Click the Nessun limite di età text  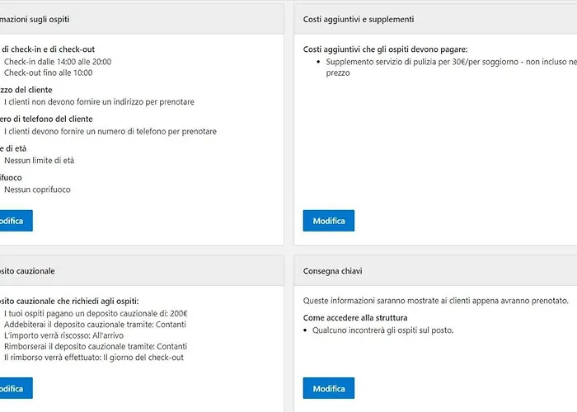tap(45, 161)
